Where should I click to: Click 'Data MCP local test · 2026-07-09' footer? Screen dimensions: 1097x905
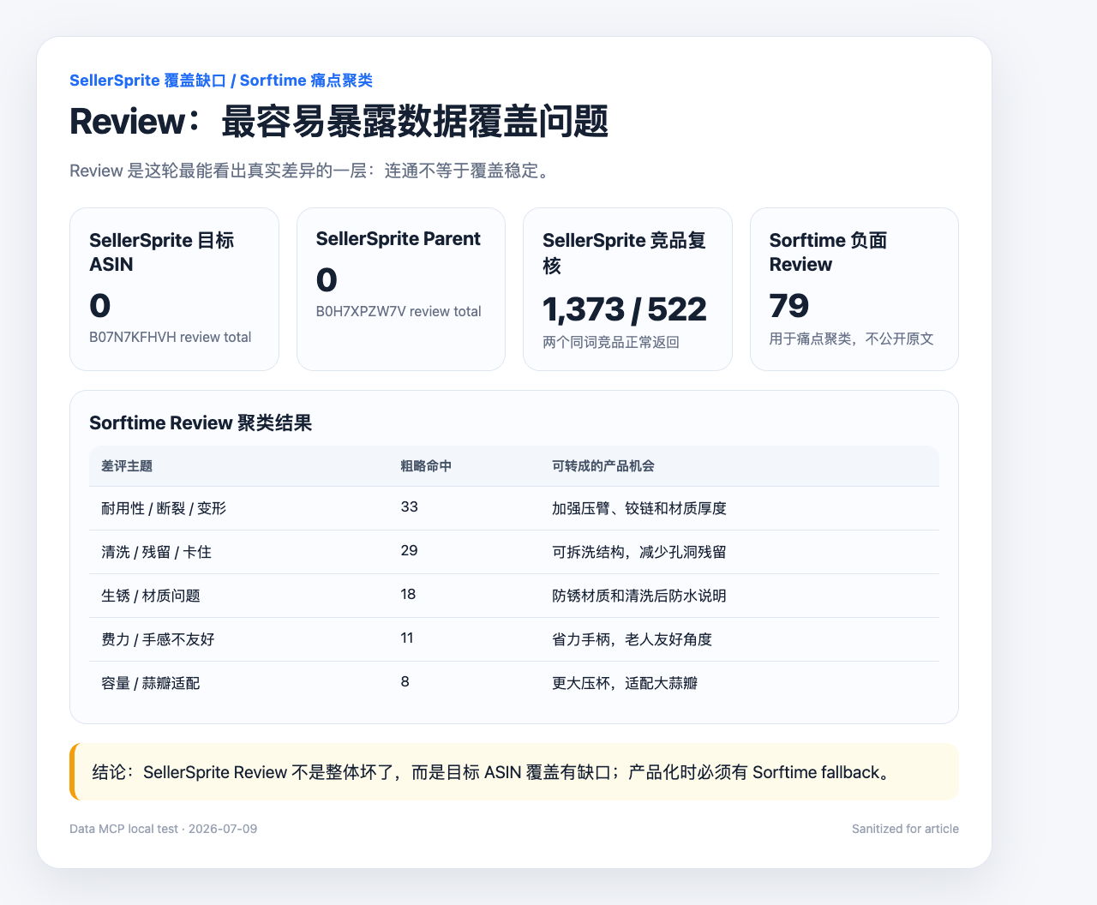pos(164,829)
